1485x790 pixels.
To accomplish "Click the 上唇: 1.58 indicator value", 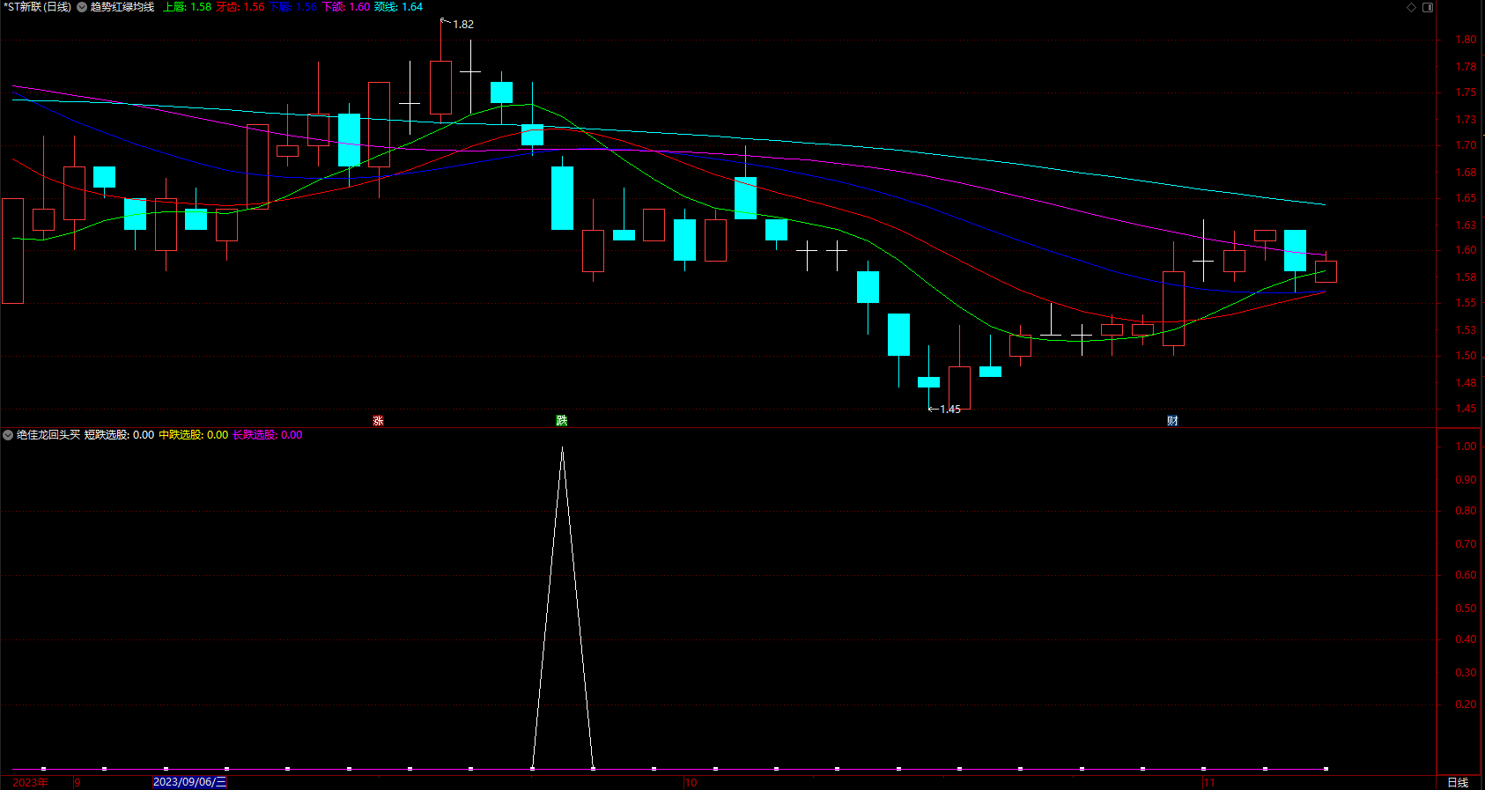I will pyautogui.click(x=187, y=7).
